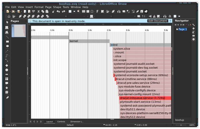200x129 pixels.
Task: Adjust the zoom slider in status bar
Action: [181, 125]
